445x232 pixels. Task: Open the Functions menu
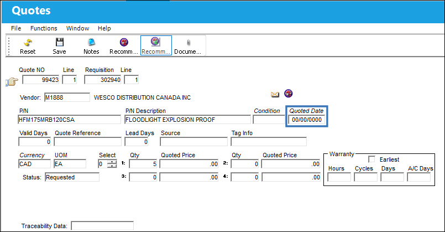click(x=44, y=28)
